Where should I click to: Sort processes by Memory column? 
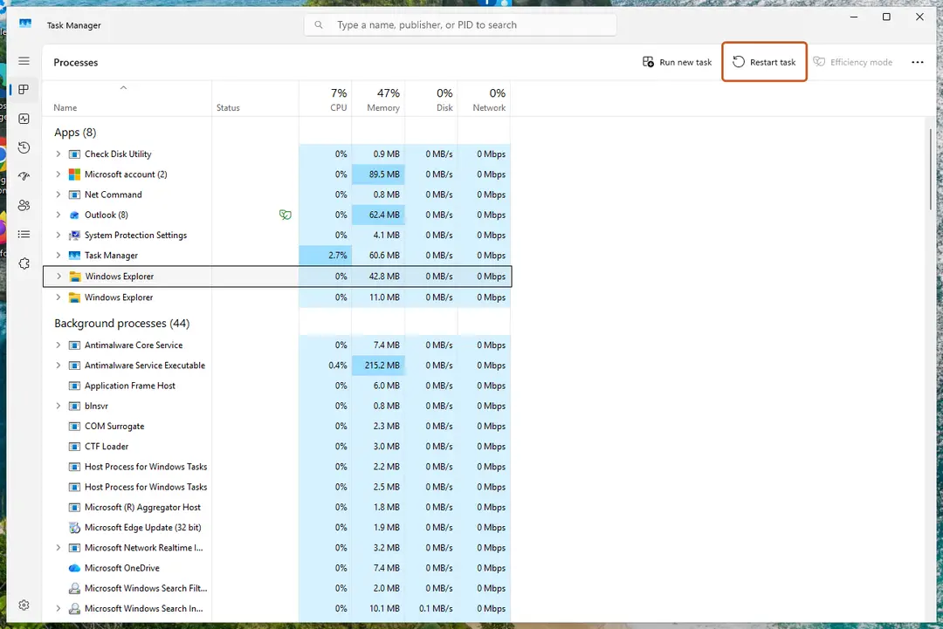click(378, 99)
